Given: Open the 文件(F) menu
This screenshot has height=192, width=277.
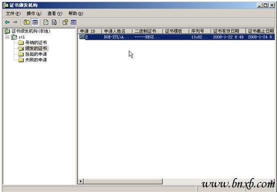Looking at the screenshot, I should pyautogui.click(x=13, y=13).
